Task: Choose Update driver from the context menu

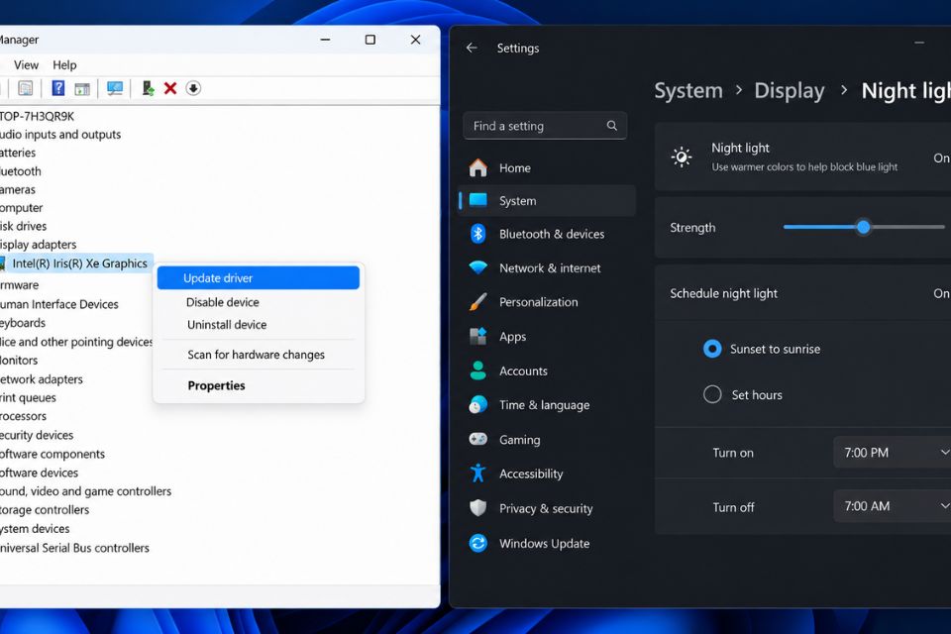Action: tap(259, 277)
